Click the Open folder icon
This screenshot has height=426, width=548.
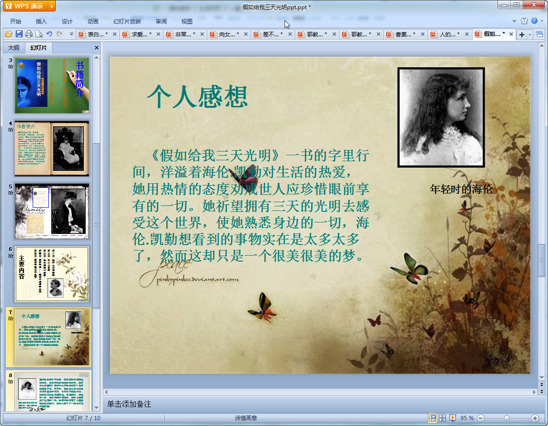(8, 34)
